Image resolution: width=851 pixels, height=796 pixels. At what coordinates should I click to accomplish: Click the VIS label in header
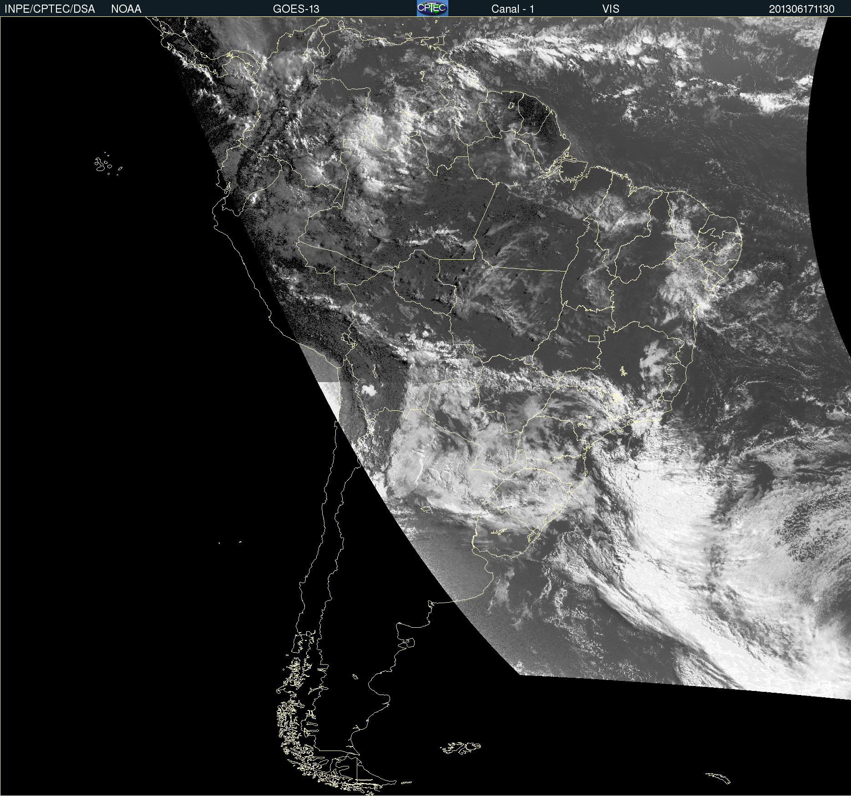(x=611, y=9)
